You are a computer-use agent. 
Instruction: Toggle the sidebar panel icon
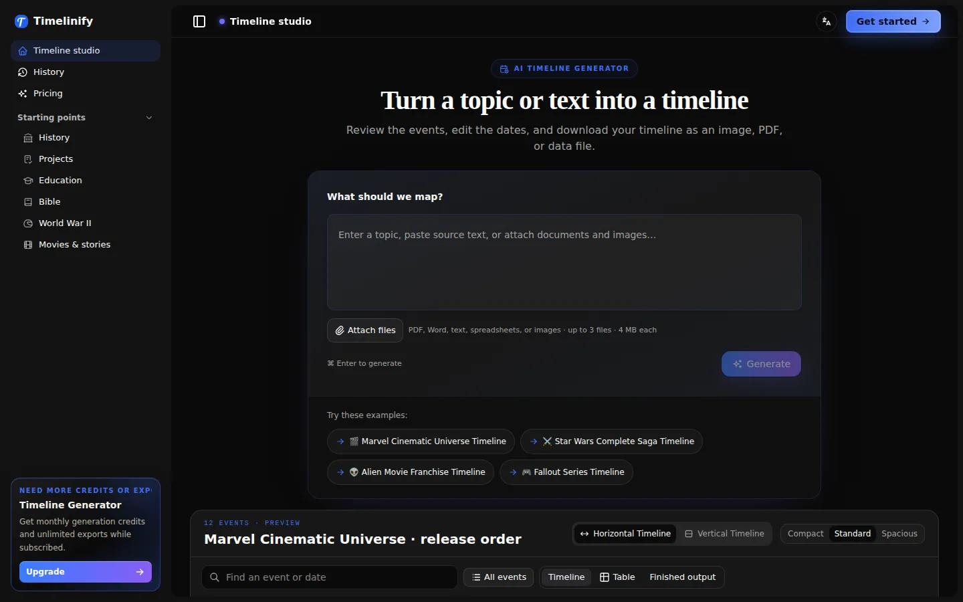pos(199,21)
